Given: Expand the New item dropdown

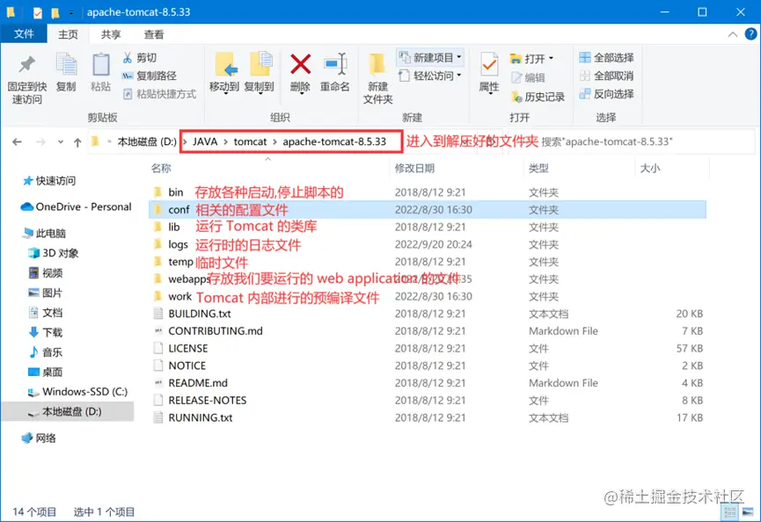Looking at the screenshot, I should [458, 57].
